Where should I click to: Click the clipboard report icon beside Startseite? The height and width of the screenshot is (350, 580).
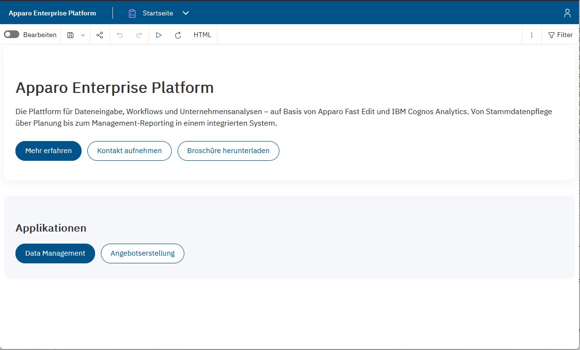coord(132,13)
